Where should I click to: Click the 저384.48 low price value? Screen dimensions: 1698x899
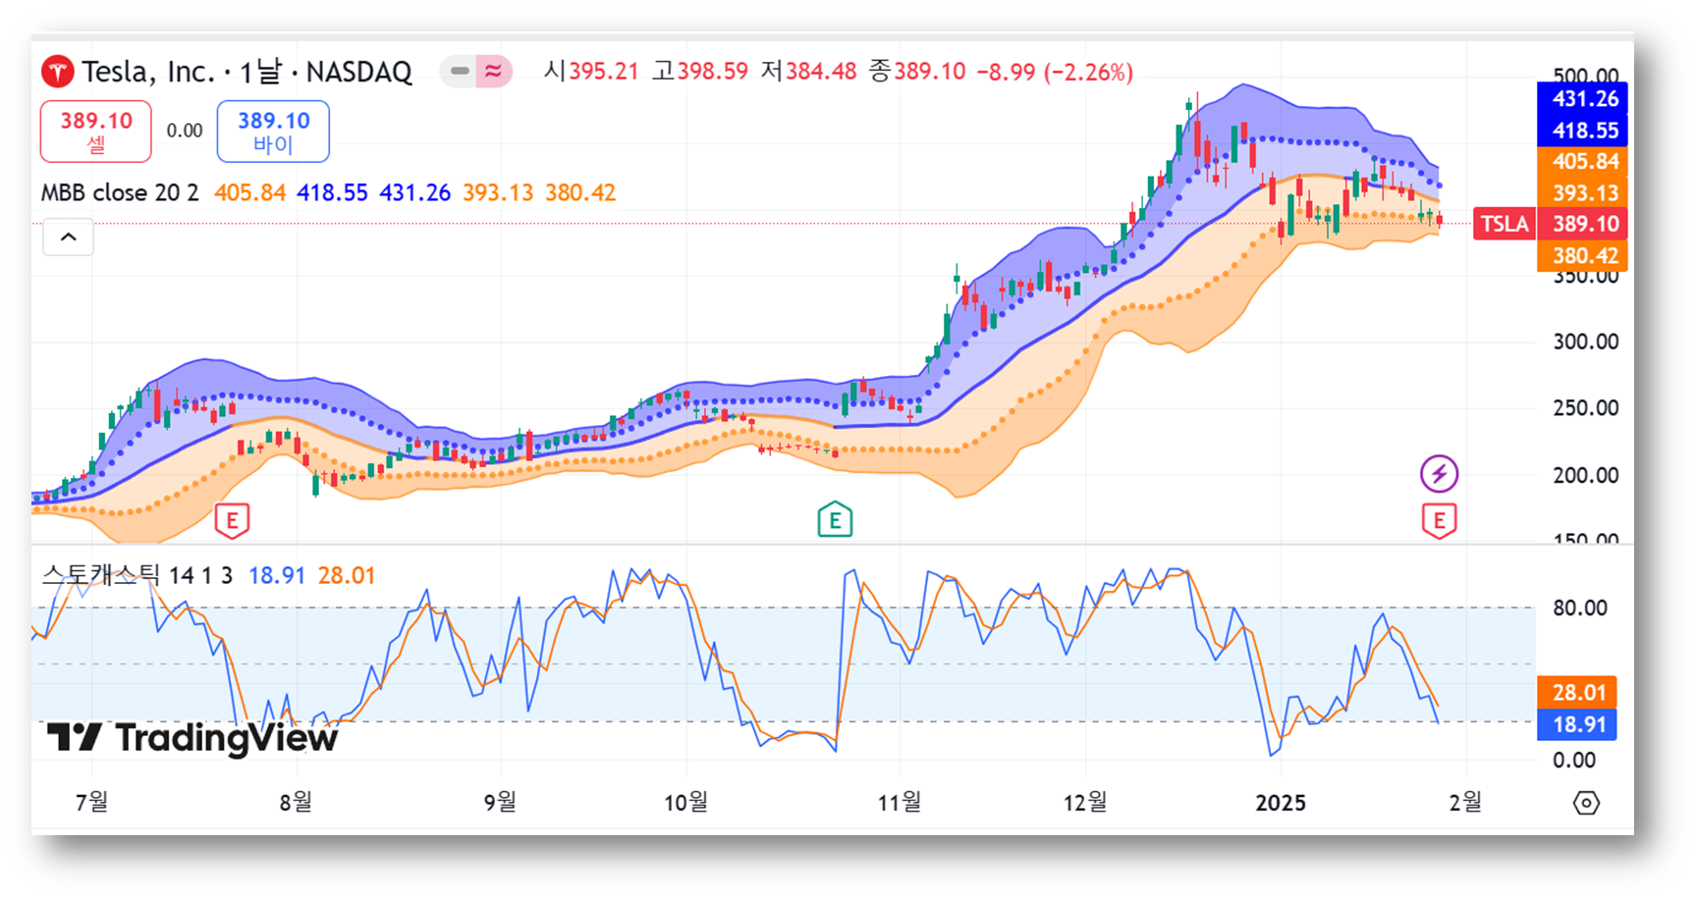pos(808,72)
